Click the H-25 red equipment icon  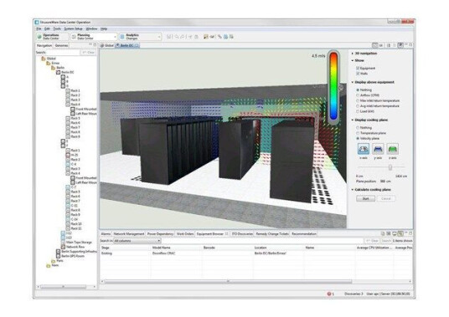click(x=68, y=155)
